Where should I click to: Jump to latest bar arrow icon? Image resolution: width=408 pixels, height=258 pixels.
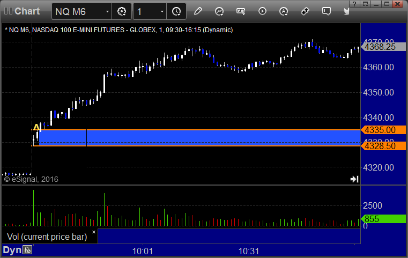(x=354, y=179)
